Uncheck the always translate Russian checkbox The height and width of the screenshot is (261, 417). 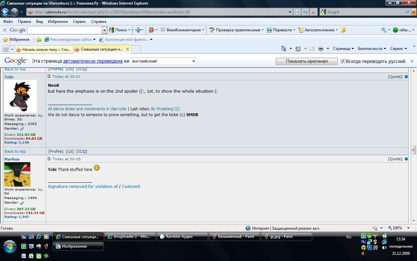(x=343, y=61)
